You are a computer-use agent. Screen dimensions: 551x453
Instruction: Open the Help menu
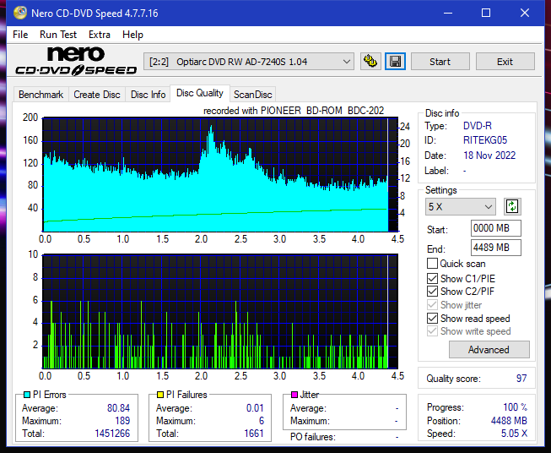(x=132, y=35)
